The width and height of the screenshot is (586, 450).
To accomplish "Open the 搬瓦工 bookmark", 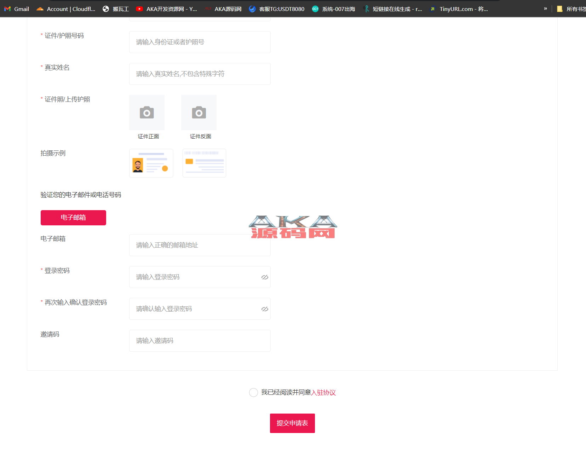I will (x=116, y=9).
